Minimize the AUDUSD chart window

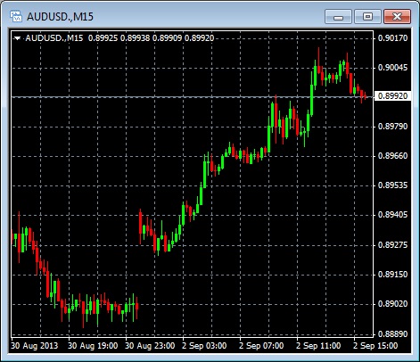(x=338, y=16)
